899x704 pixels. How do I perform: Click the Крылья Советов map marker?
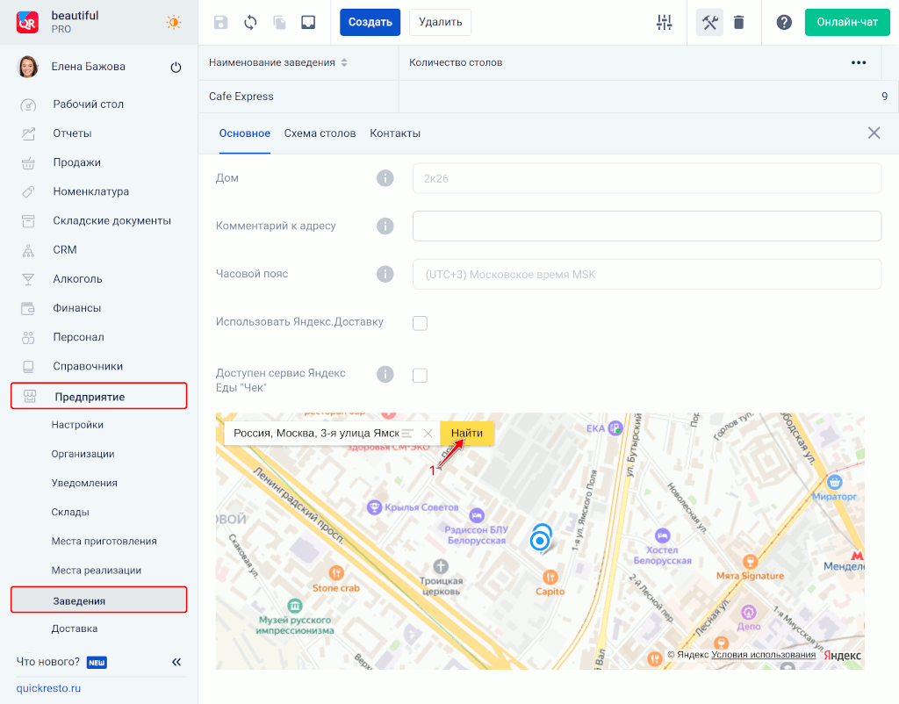tap(374, 507)
